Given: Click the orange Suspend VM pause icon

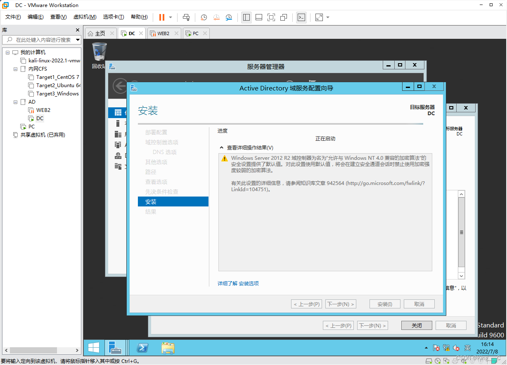Looking at the screenshot, I should (x=161, y=17).
